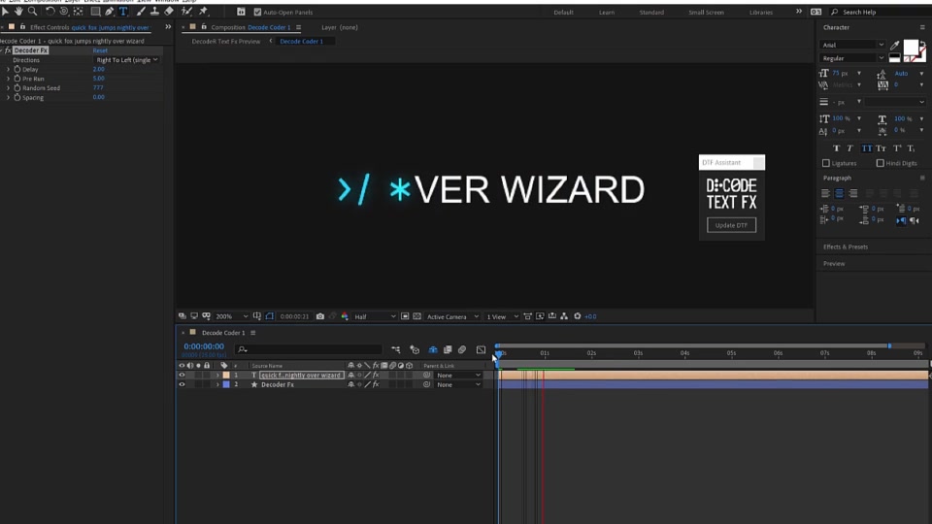Click the Update DTF button

pos(731,225)
